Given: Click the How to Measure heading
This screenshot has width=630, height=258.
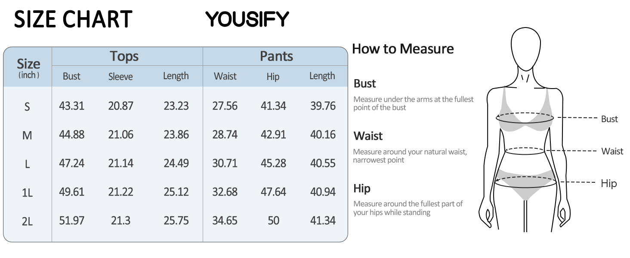Looking at the screenshot, I should point(403,49).
